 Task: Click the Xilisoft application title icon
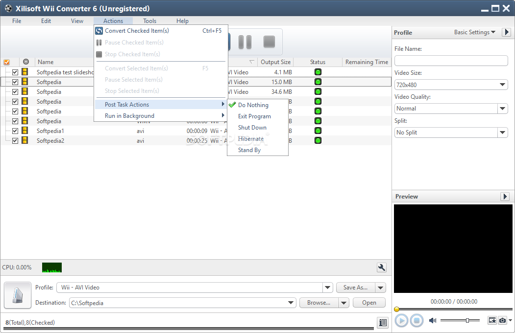pos(8,8)
